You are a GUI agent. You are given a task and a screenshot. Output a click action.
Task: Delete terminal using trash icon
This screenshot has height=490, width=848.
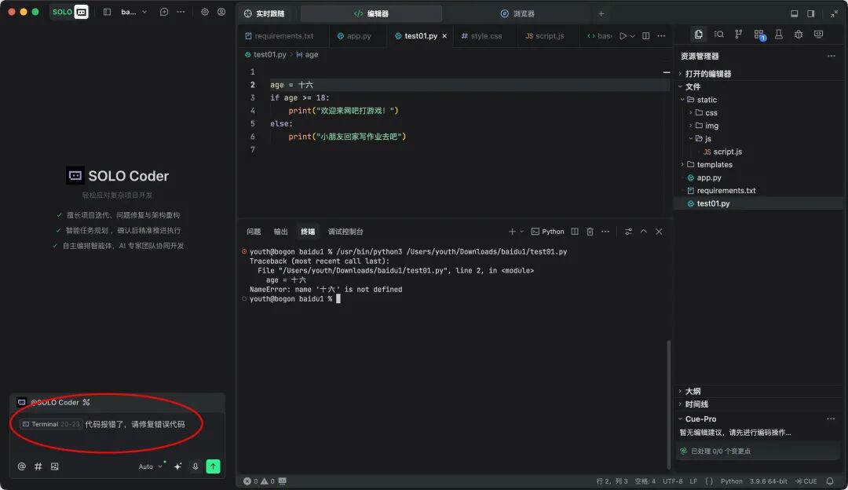(590, 232)
